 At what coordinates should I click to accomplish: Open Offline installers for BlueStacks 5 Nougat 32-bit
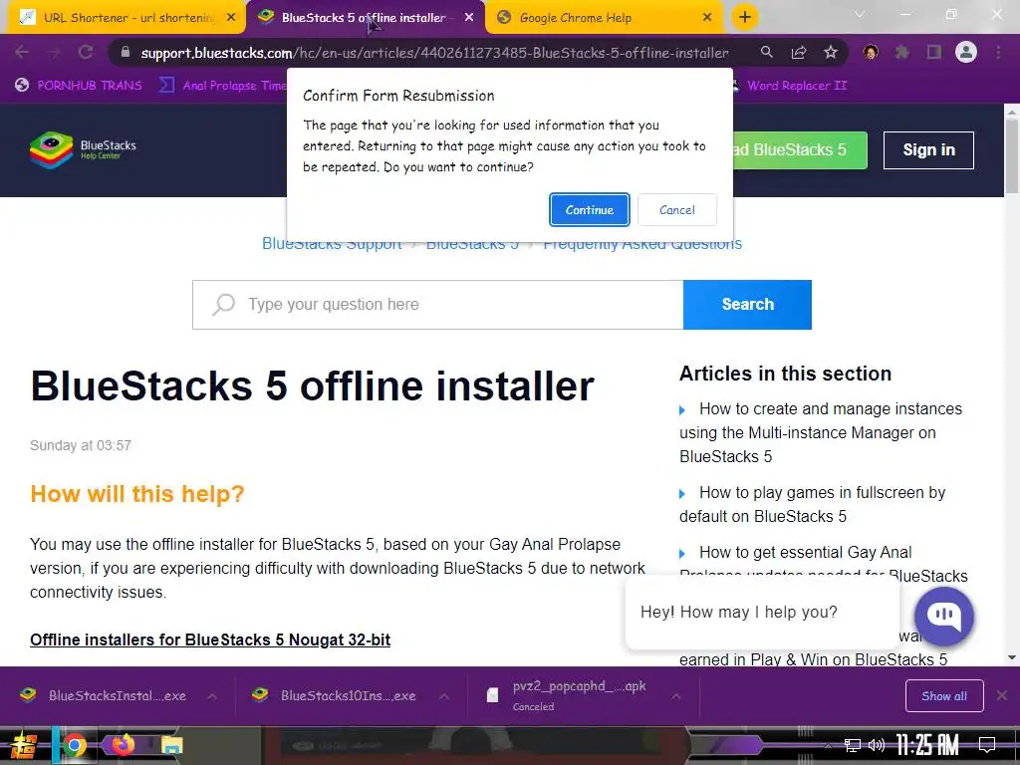click(210, 640)
